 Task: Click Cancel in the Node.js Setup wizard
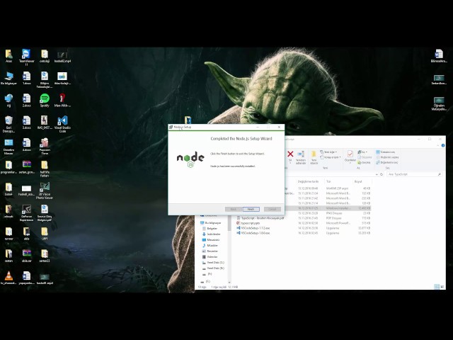click(x=272, y=209)
